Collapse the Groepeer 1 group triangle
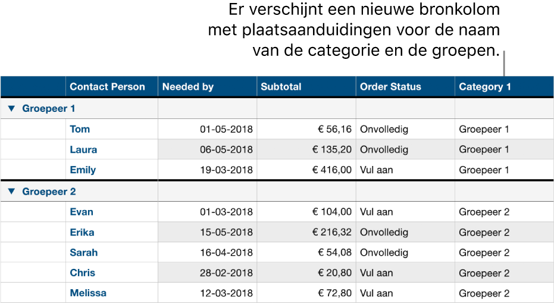554x304 pixels. tap(12, 109)
